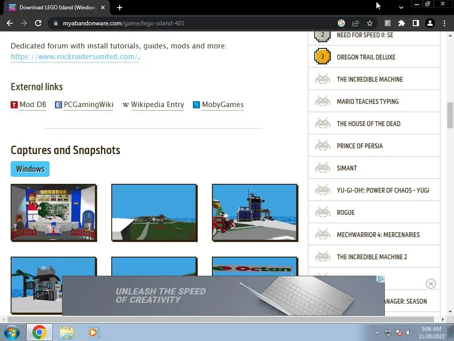The image size is (454, 341).
Task: Open the jail building screenshot thumbnail
Action: pyautogui.click(x=36, y=285)
